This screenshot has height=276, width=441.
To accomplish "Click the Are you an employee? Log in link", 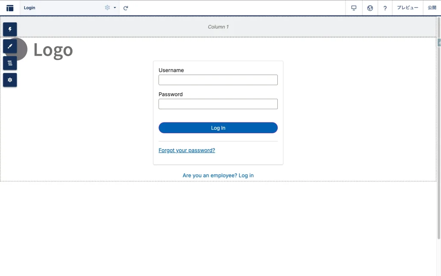I will (218, 176).
